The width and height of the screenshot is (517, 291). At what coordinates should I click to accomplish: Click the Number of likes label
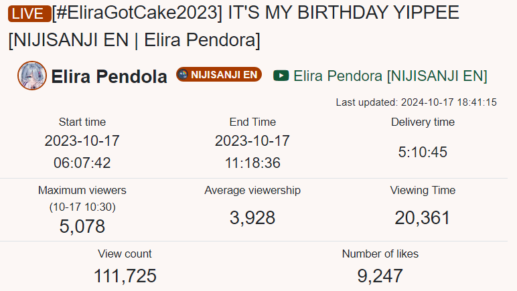(x=380, y=254)
